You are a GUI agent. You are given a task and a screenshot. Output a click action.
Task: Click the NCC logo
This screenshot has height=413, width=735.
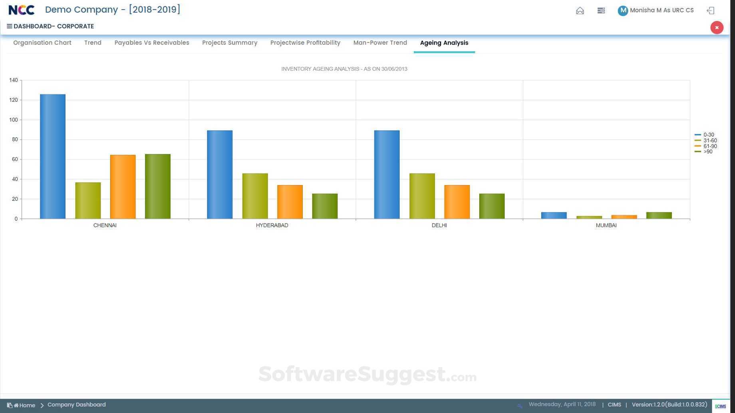coord(22,10)
